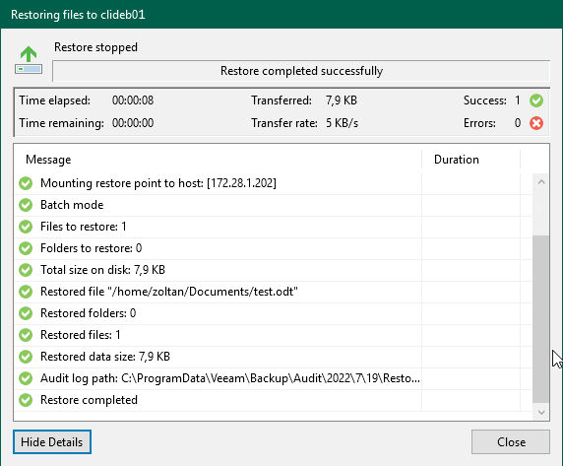Viewport: 563px width, 466px height.
Task: Click the checkmark beside Mounting restore point
Action: click(x=26, y=183)
